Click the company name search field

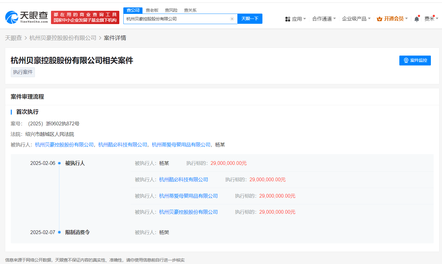177,19
